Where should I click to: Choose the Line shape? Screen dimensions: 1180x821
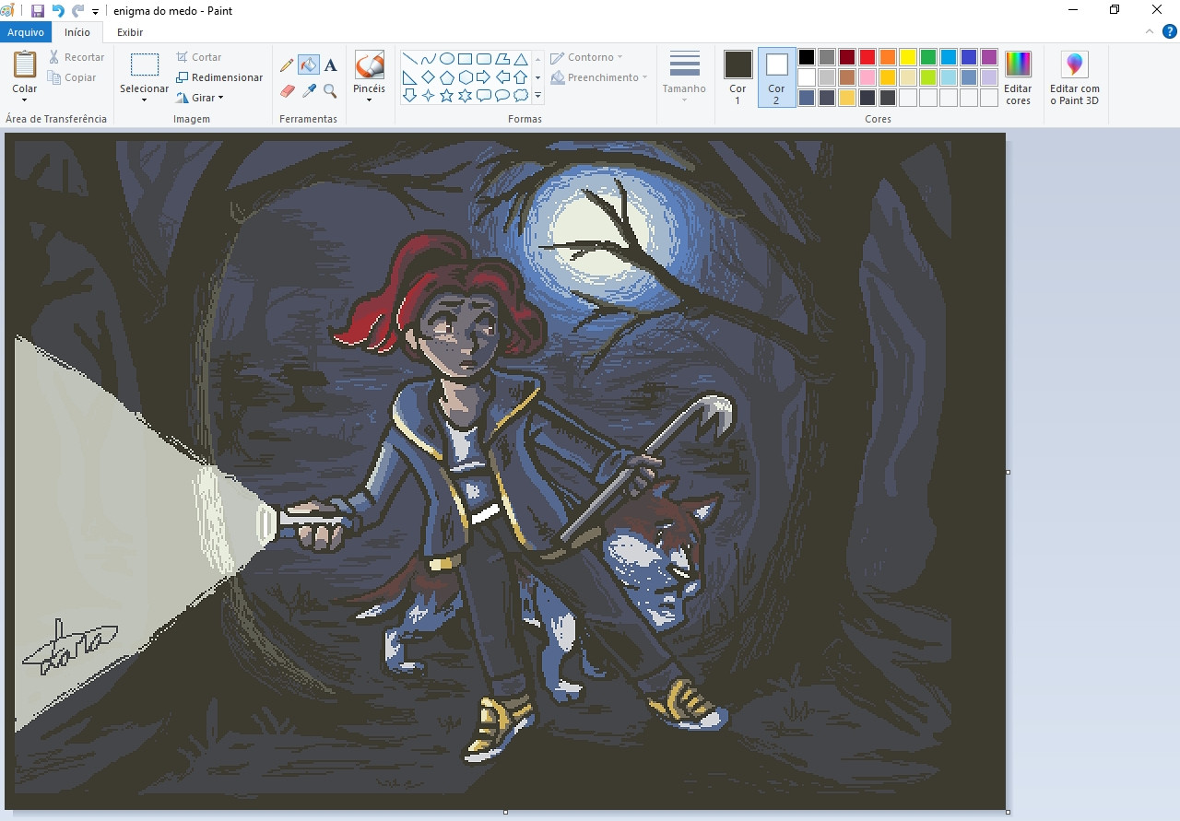410,59
